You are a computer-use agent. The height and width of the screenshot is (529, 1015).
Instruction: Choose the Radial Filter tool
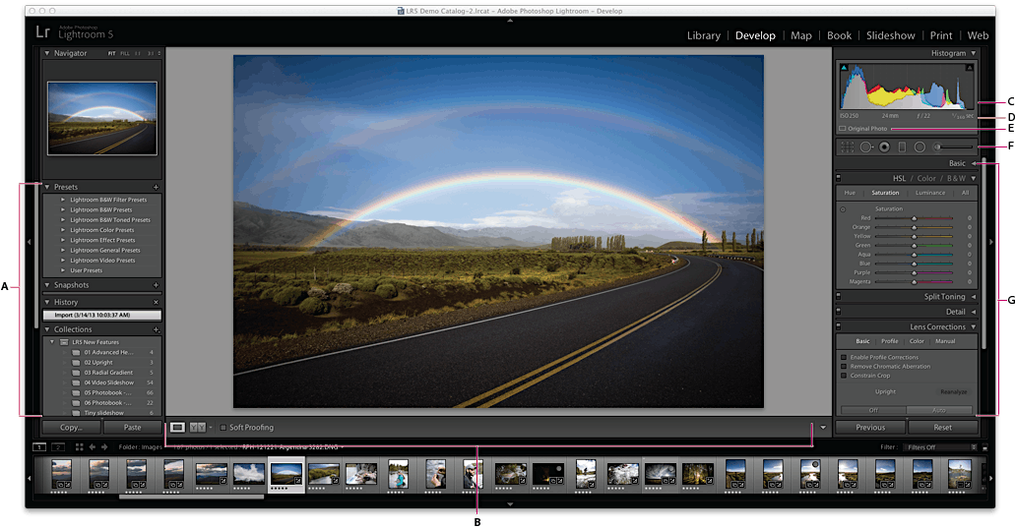click(x=920, y=147)
